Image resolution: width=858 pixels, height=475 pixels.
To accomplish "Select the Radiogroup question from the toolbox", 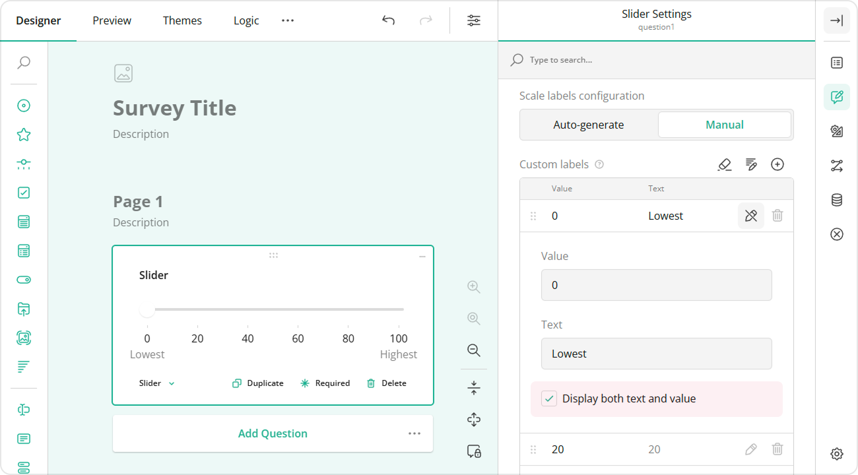I will pyautogui.click(x=24, y=106).
